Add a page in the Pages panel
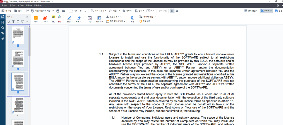283x125 pixels. click(x=9, y=22)
